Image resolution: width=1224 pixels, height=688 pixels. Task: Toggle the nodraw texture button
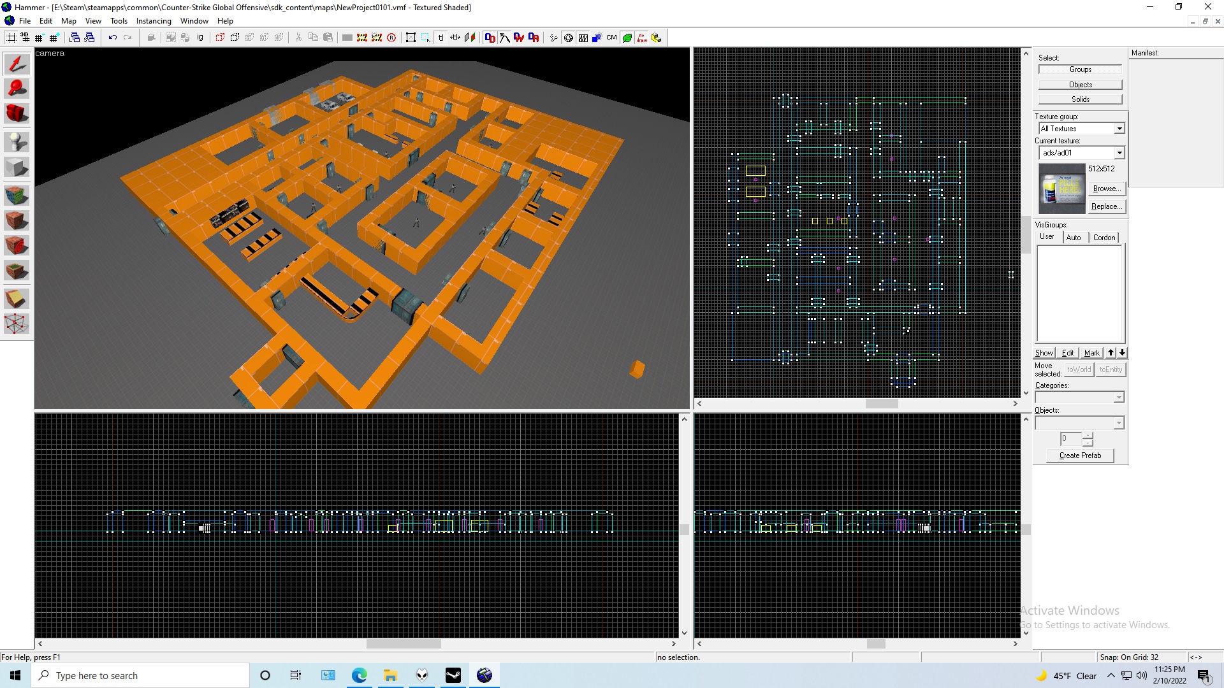pos(641,38)
